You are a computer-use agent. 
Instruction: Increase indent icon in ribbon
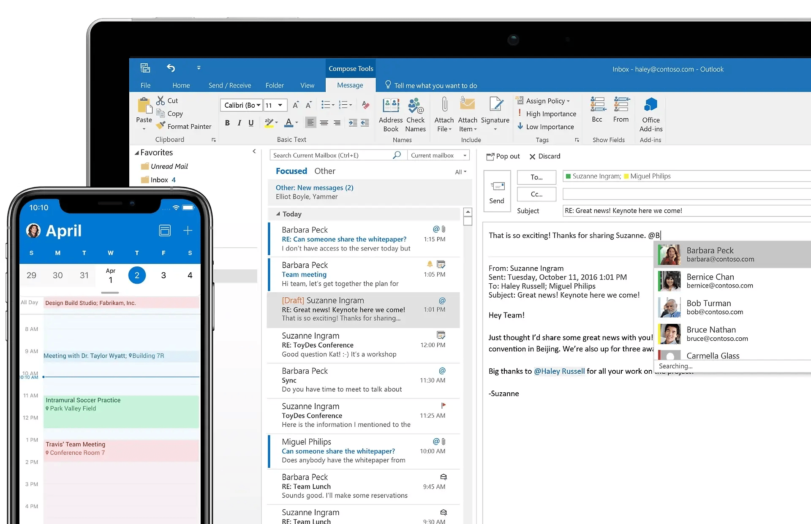353,122
